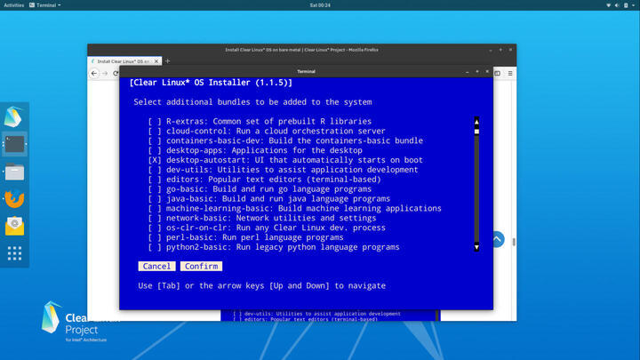Uncheck the desktop-autostart bundle checkbox
Screen dimensions: 640x360
click(155, 160)
